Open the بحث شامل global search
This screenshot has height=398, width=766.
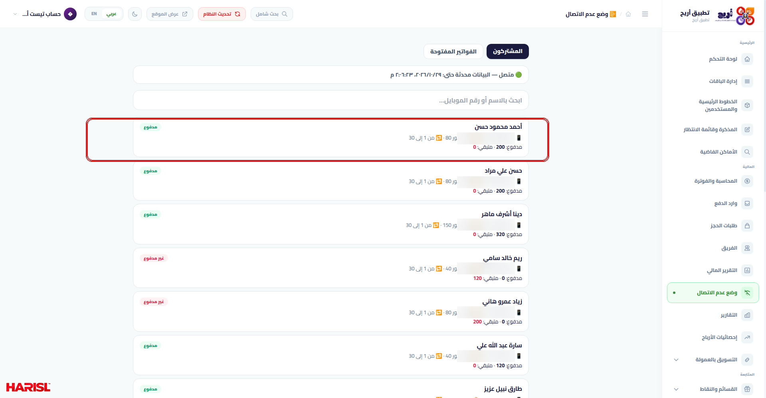pos(271,14)
